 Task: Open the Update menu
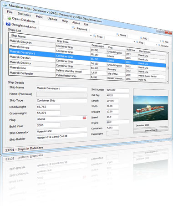[52, 19]
